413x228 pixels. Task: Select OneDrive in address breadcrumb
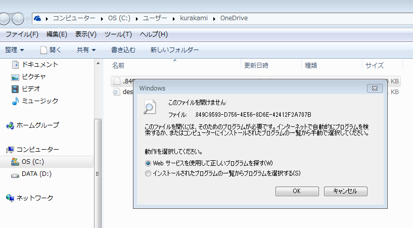[234, 18]
